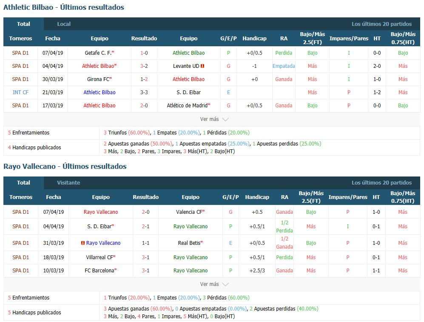
Task: Open Athletic Bilbao link in 21/03/19 row
Action: 100,92
